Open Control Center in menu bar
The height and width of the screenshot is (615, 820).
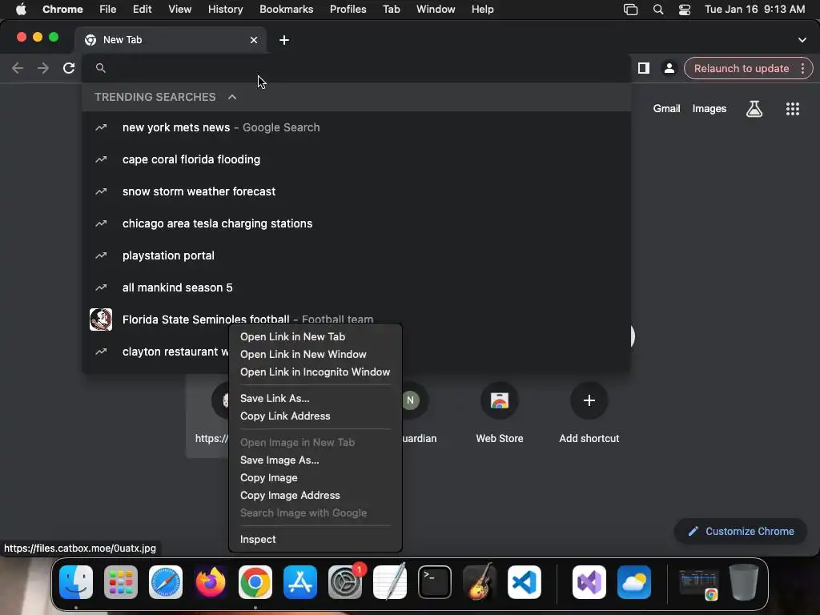click(x=684, y=10)
